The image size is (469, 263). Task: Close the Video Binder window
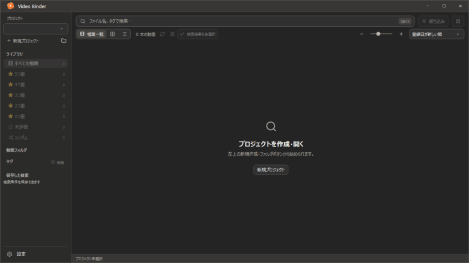pos(460,6)
